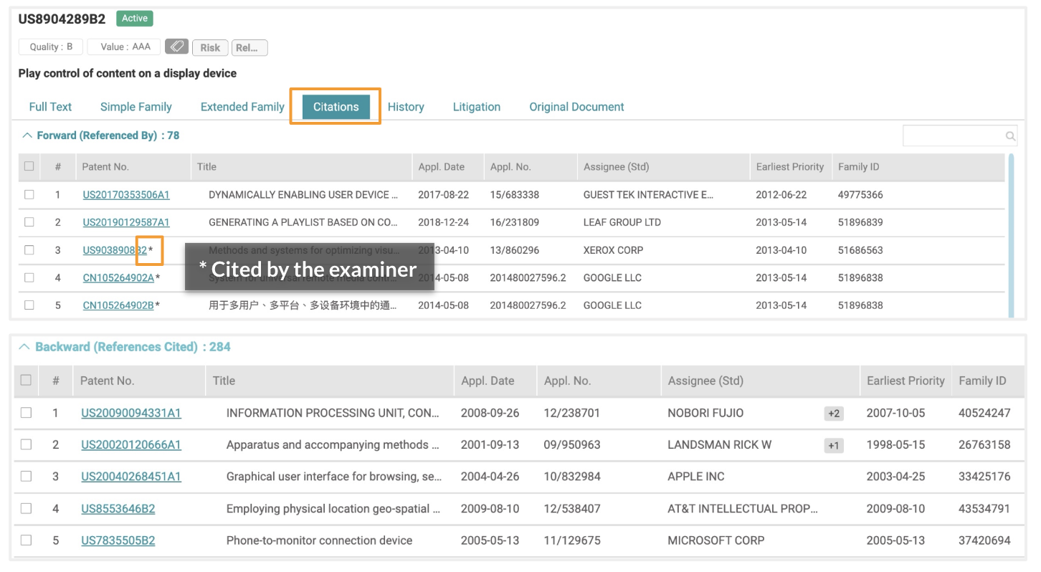Click APPLE INC assignee cell
This screenshot has height=572, width=1041.
[x=696, y=477]
